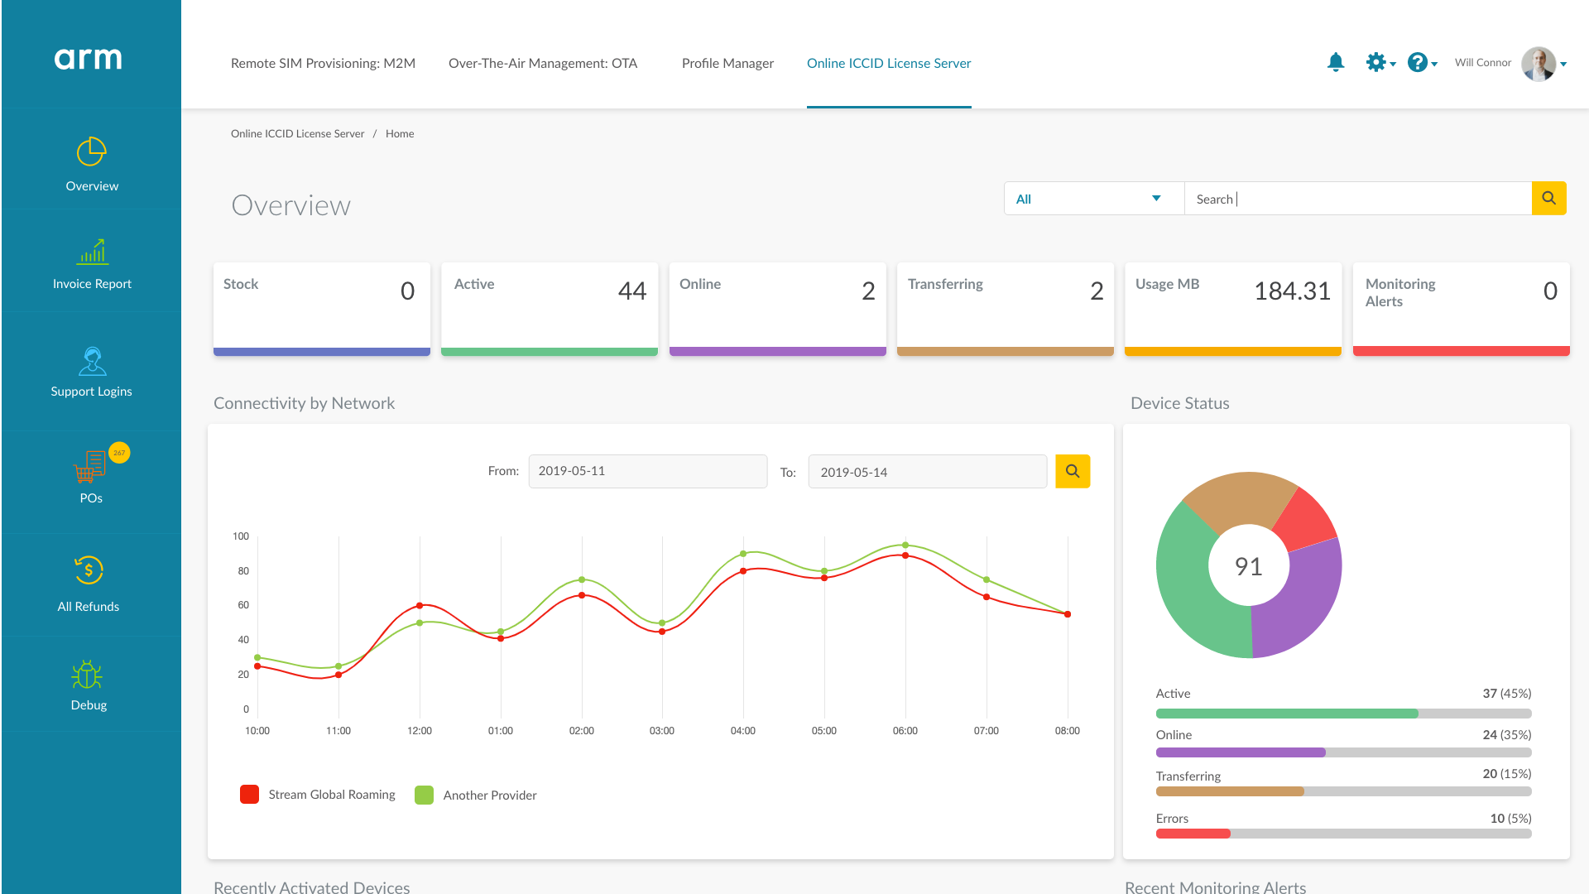
Task: Open the All filter dropdown
Action: [x=1094, y=199]
